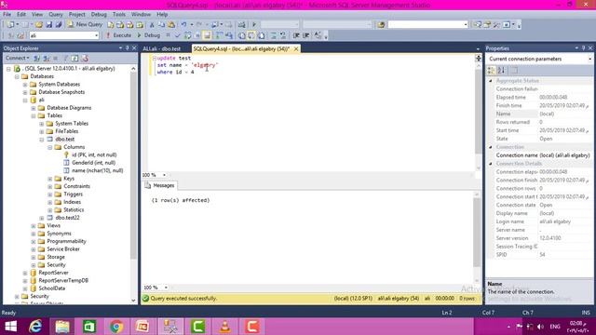Image resolution: width=596 pixels, height=335 pixels.
Task: Open Google Chrome from taskbar
Action: pos(116,327)
